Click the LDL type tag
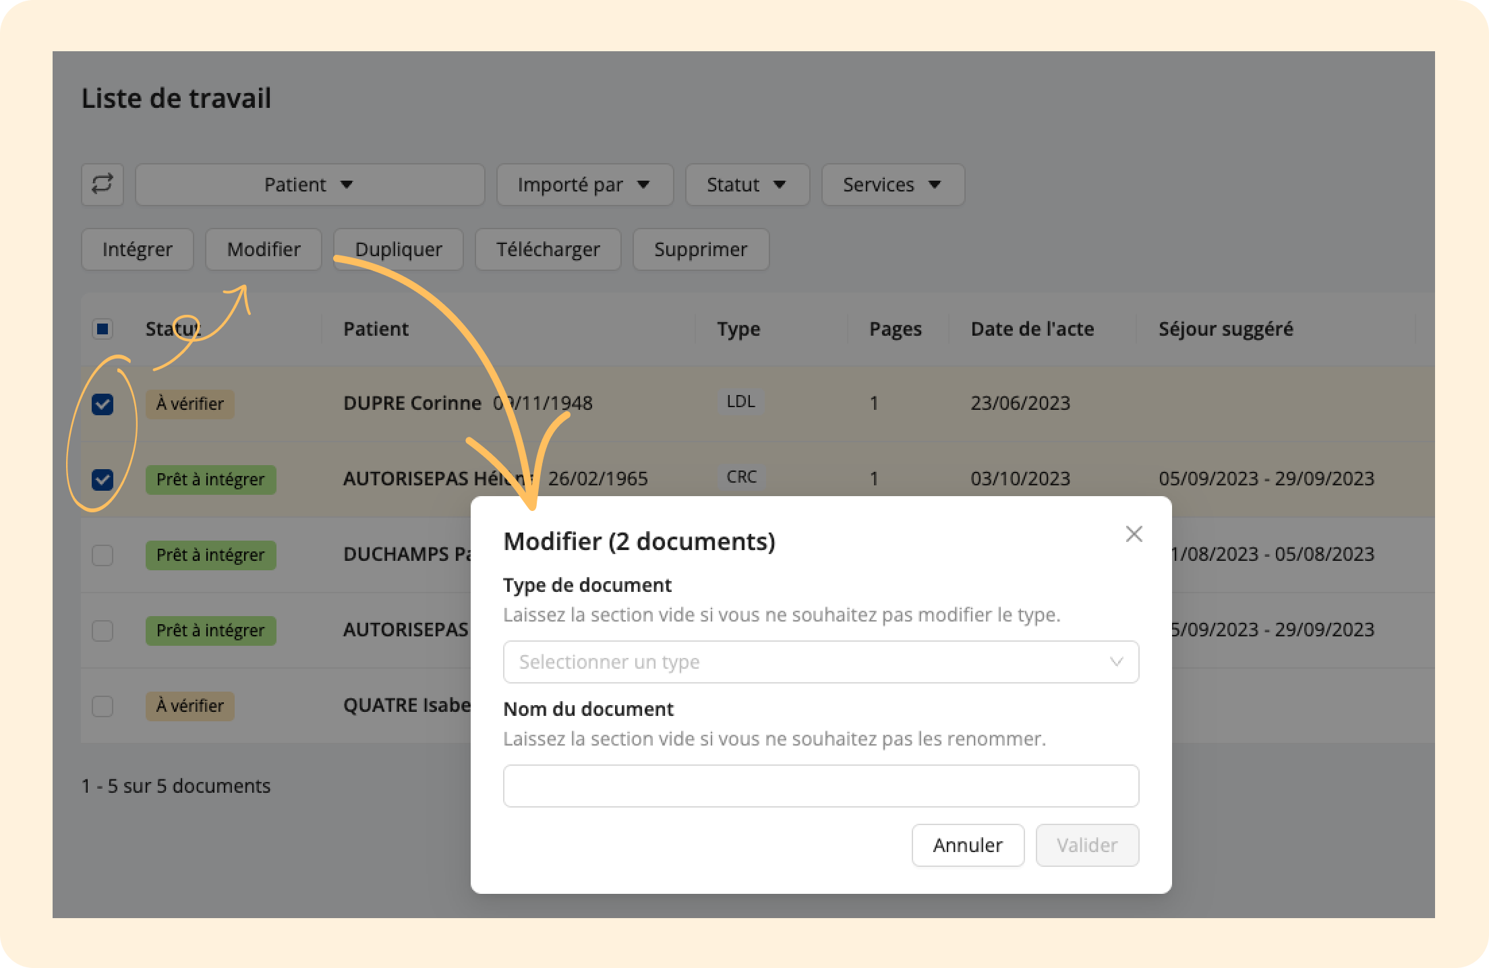 pos(740,402)
